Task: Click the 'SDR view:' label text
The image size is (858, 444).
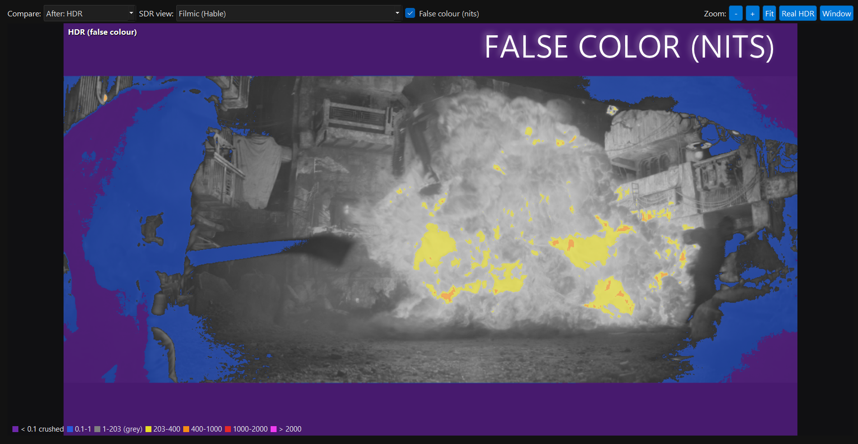Action: [x=156, y=14]
